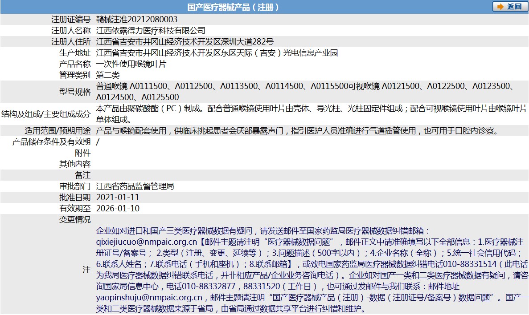Click the 产品名称 label
This screenshot has height=315, width=529.
pyautogui.click(x=75, y=64)
